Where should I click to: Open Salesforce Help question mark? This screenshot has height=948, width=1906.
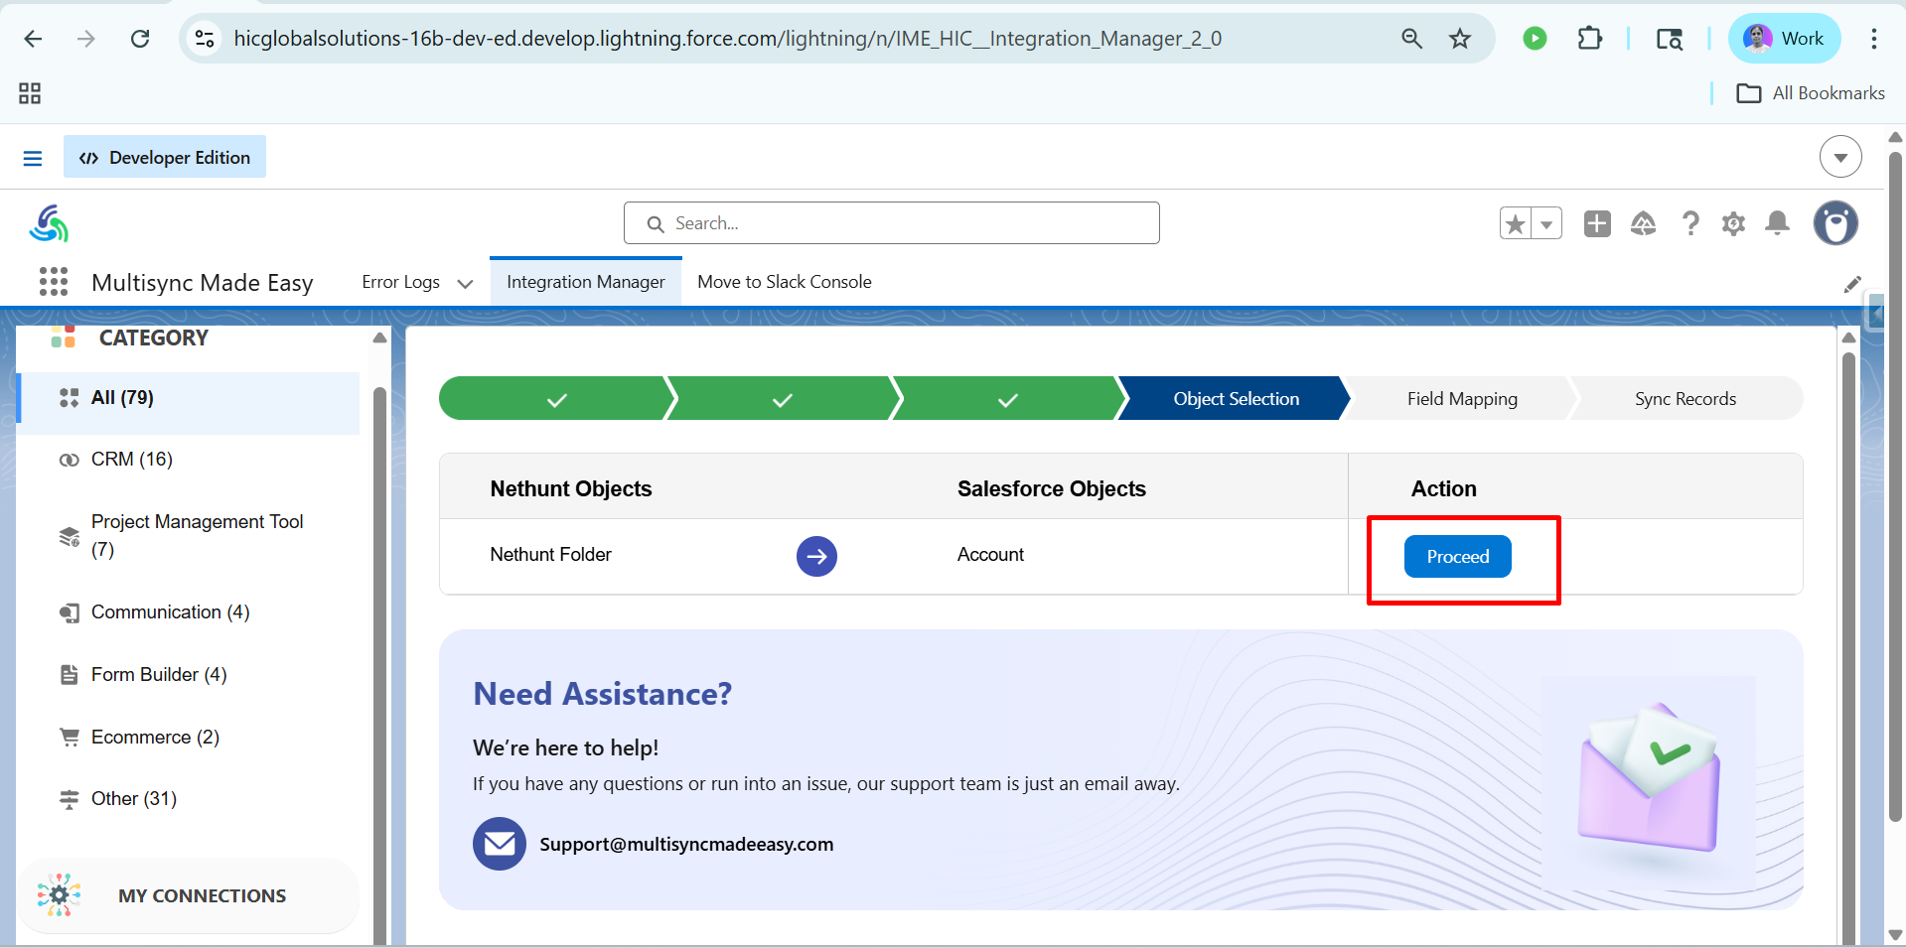pos(1689,223)
